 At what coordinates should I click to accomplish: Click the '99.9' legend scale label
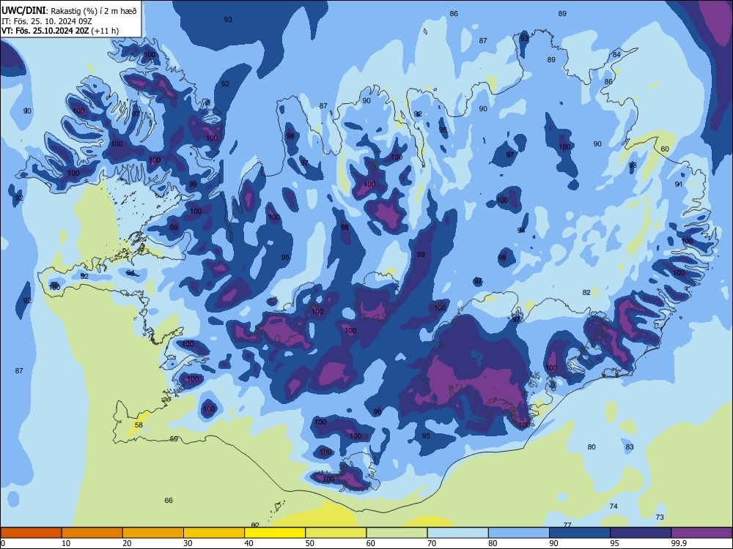click(679, 543)
